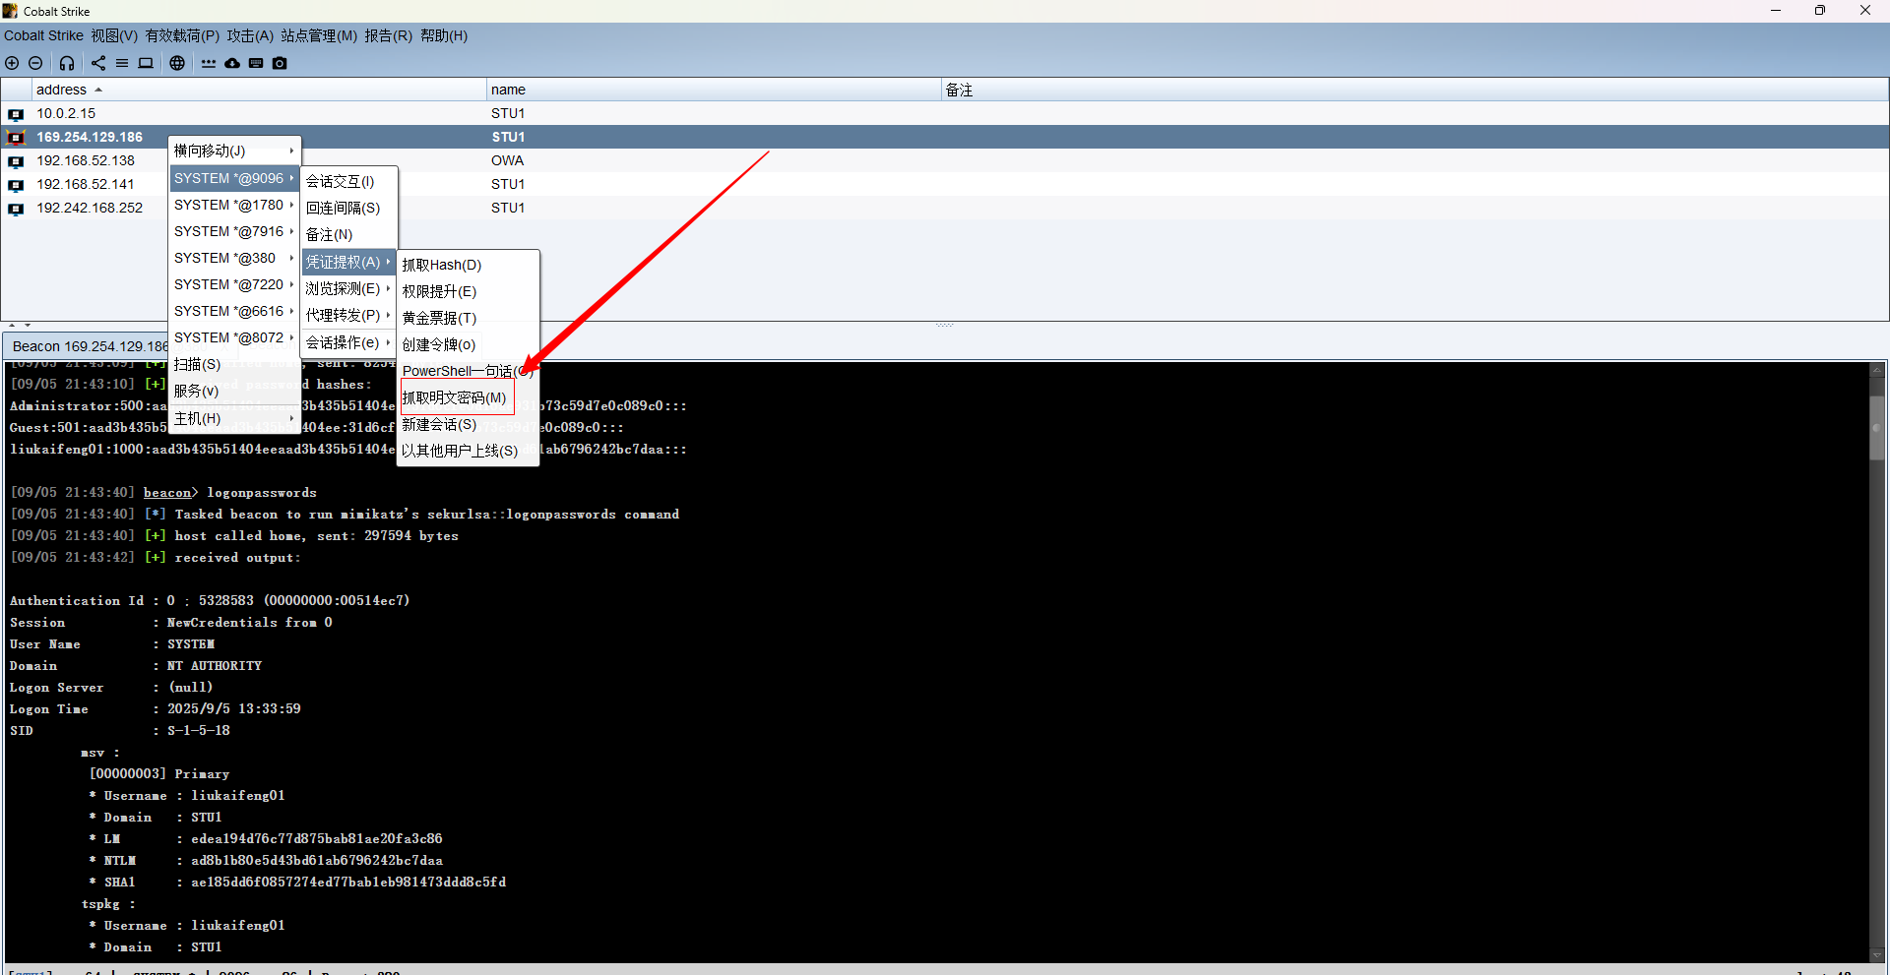Open the 有效载荷(P) menu
The width and height of the screenshot is (1890, 975).
tap(182, 35)
